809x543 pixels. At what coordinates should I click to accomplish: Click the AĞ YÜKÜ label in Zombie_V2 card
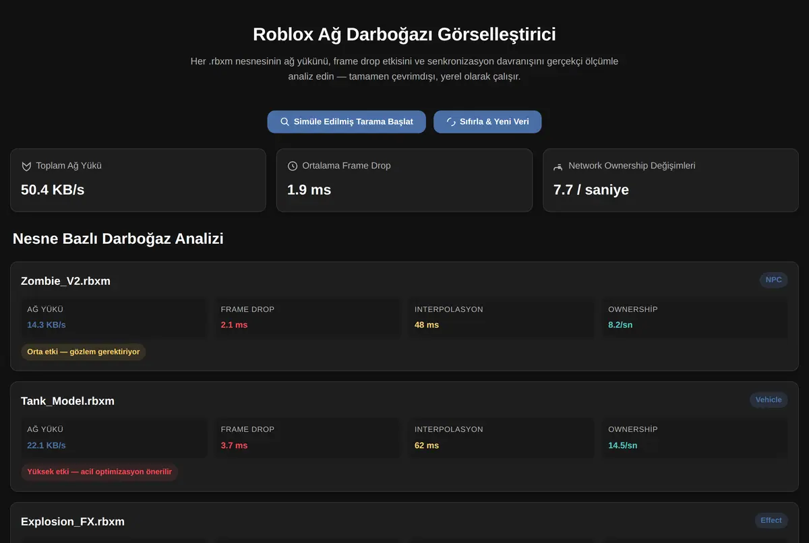[x=45, y=309]
